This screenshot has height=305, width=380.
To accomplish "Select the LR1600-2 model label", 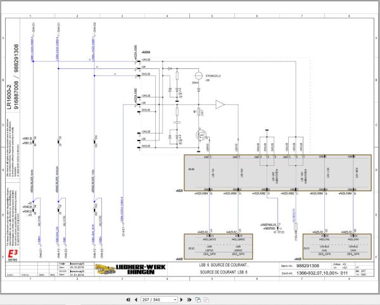I will point(9,97).
